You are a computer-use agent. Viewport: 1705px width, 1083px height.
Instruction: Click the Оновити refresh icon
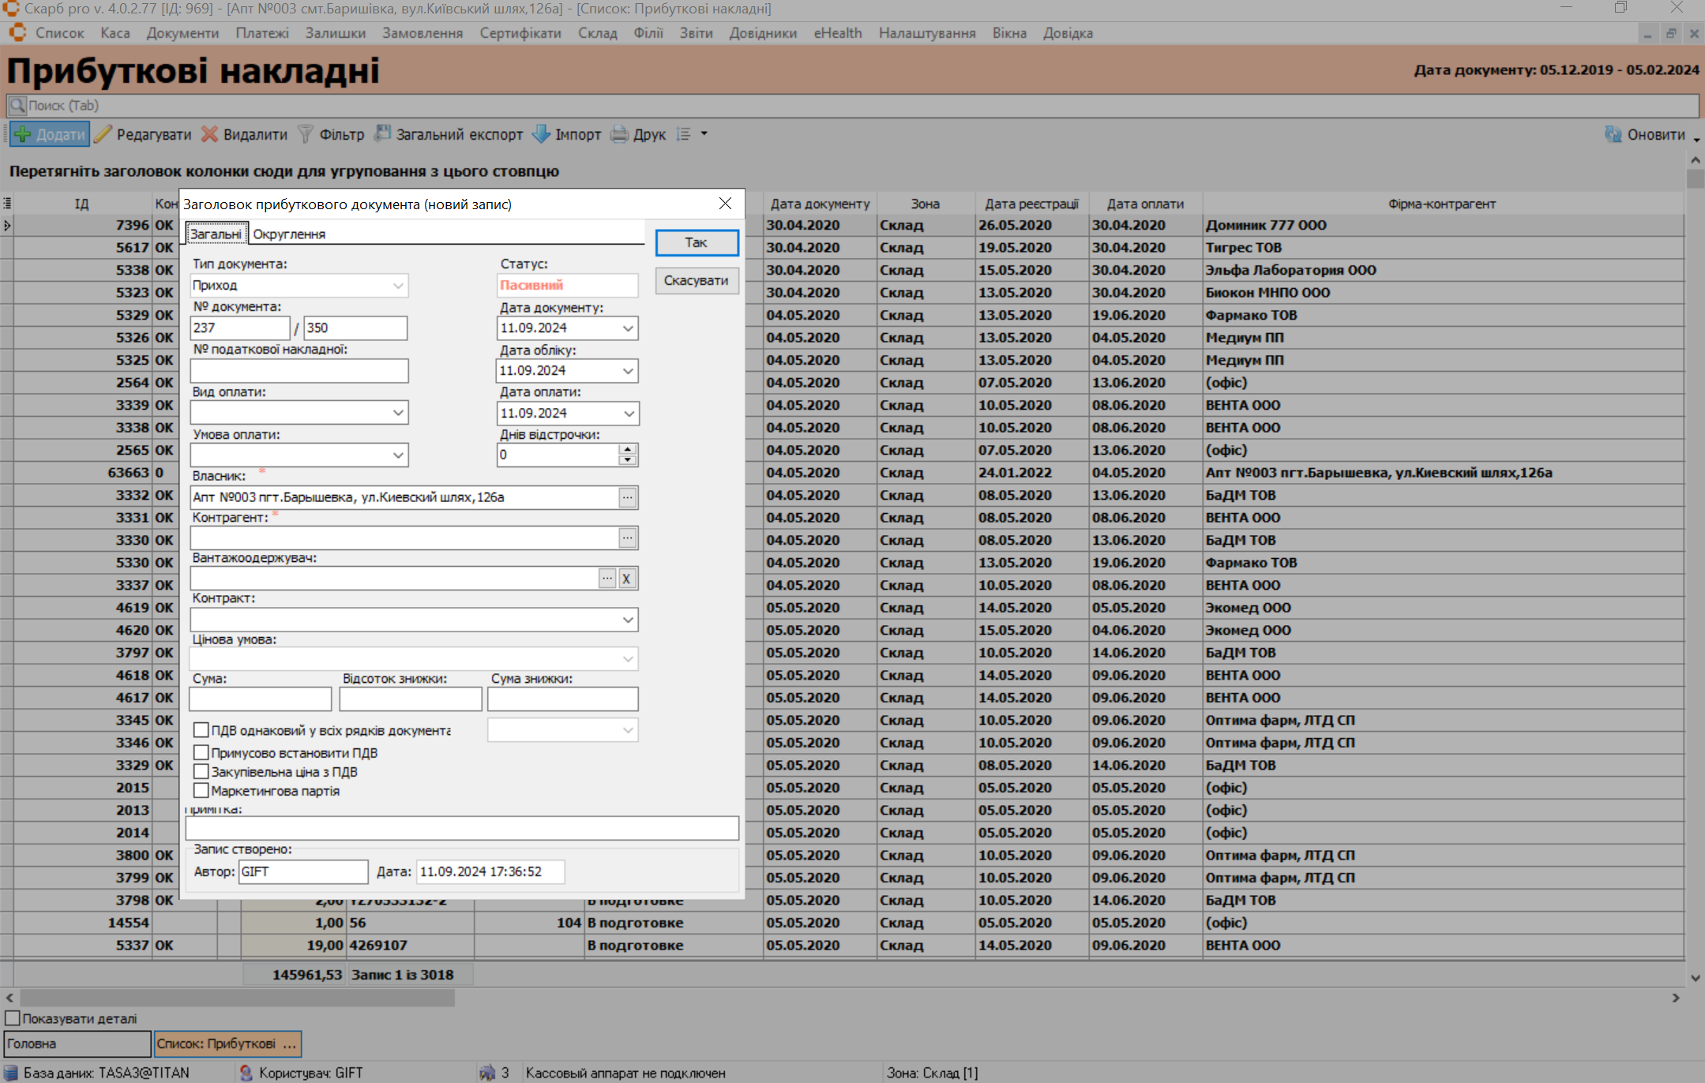(x=1613, y=134)
